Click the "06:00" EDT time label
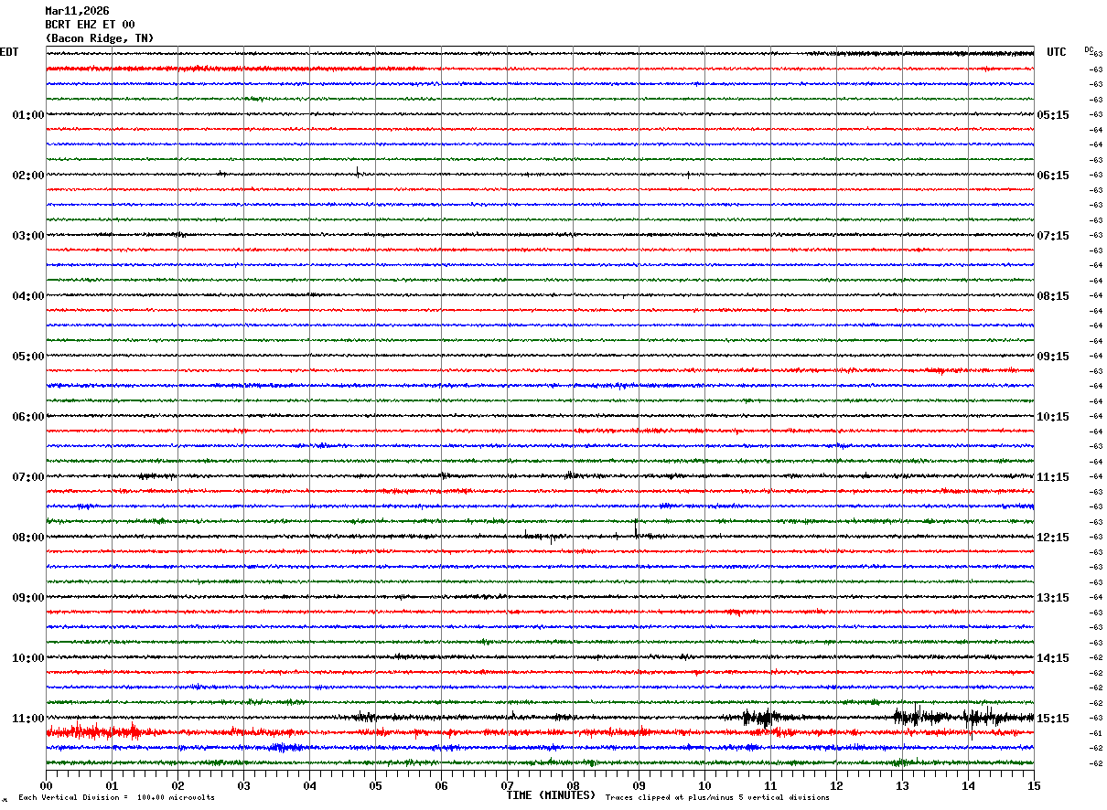Viewport: 1107px width, 810px height. coord(28,417)
